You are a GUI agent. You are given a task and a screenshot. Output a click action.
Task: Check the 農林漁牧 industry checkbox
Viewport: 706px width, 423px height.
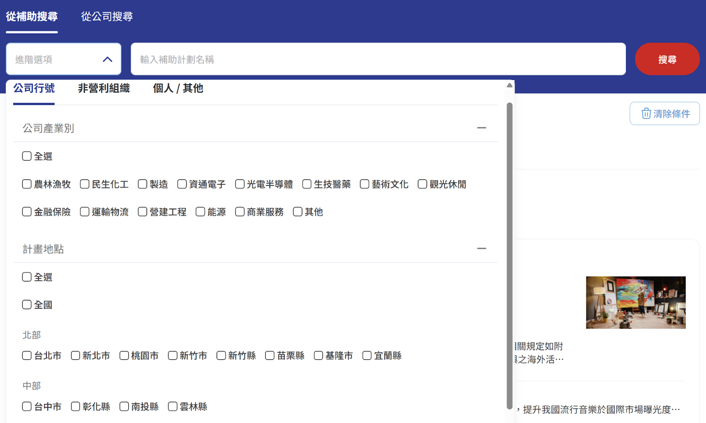click(x=27, y=184)
